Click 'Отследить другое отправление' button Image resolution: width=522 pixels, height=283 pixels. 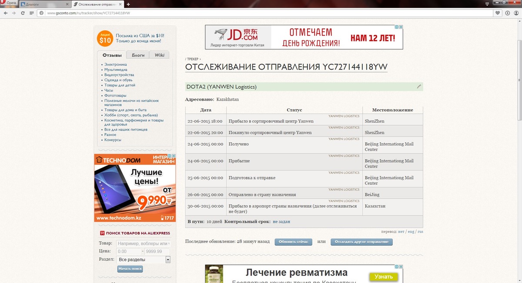pos(361,242)
